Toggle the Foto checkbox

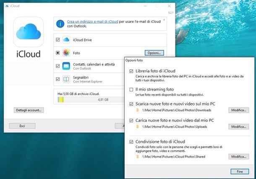click(58, 53)
